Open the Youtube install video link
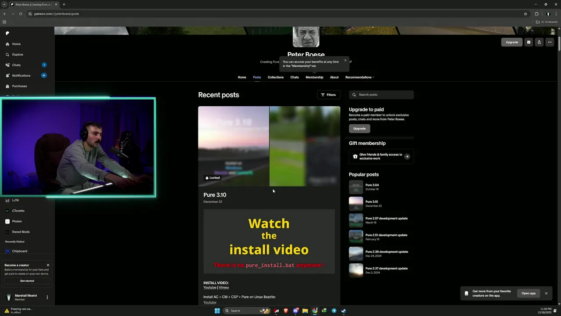Screen dimensions: 561x316 click(210, 288)
